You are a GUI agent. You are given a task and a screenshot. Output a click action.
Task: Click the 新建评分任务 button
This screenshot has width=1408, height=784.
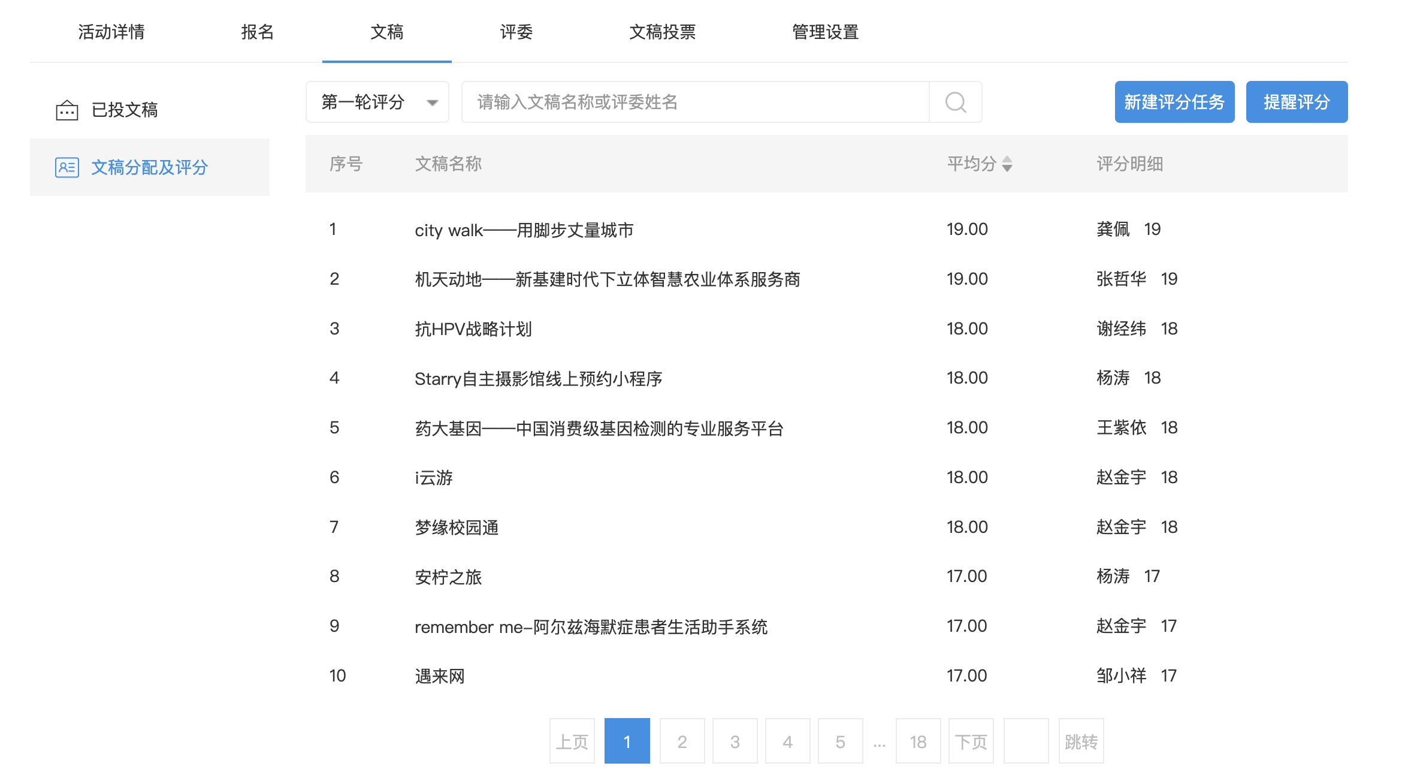point(1174,102)
